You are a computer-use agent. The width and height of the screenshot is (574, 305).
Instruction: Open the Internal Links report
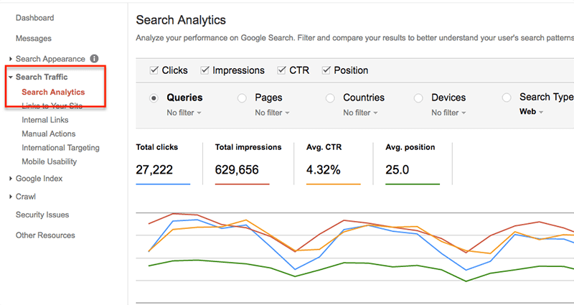[45, 120]
